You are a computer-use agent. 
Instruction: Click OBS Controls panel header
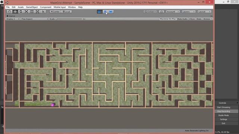222,103
